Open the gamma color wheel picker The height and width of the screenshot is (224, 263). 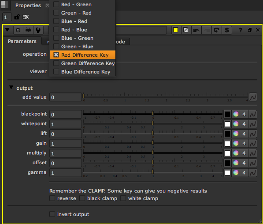pos(236,173)
